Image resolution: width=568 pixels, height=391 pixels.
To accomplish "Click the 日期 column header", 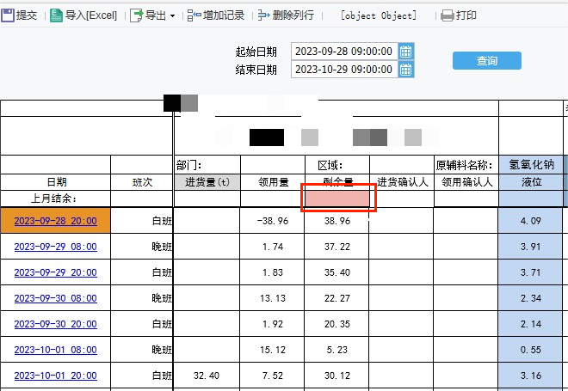I will pyautogui.click(x=56, y=182).
